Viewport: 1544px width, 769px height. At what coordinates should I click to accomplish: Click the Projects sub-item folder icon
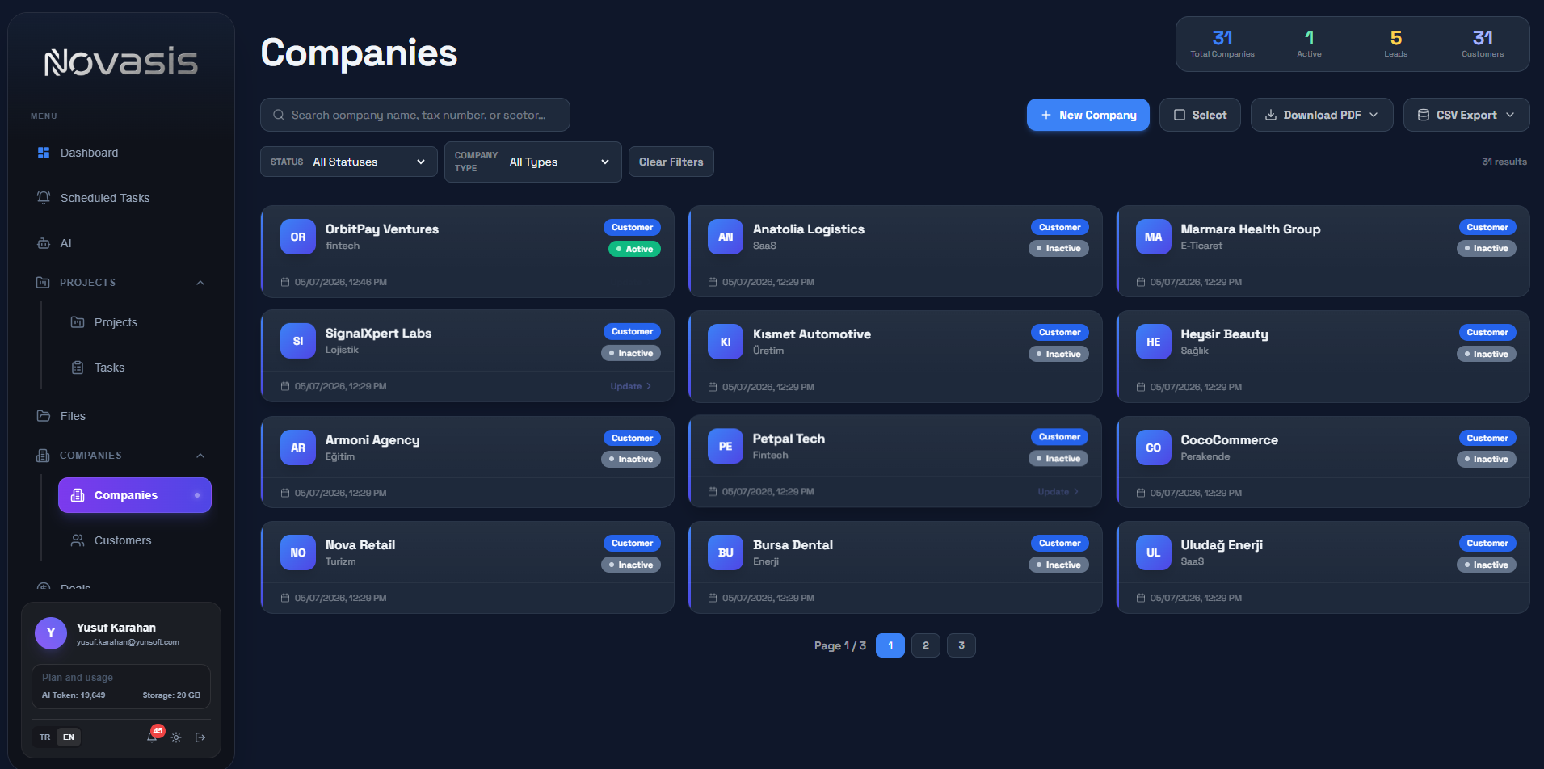78,322
